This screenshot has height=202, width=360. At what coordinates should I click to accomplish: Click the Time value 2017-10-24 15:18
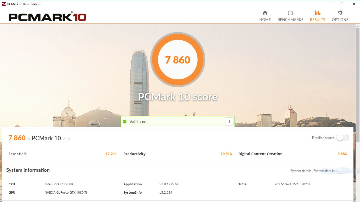(x=293, y=184)
